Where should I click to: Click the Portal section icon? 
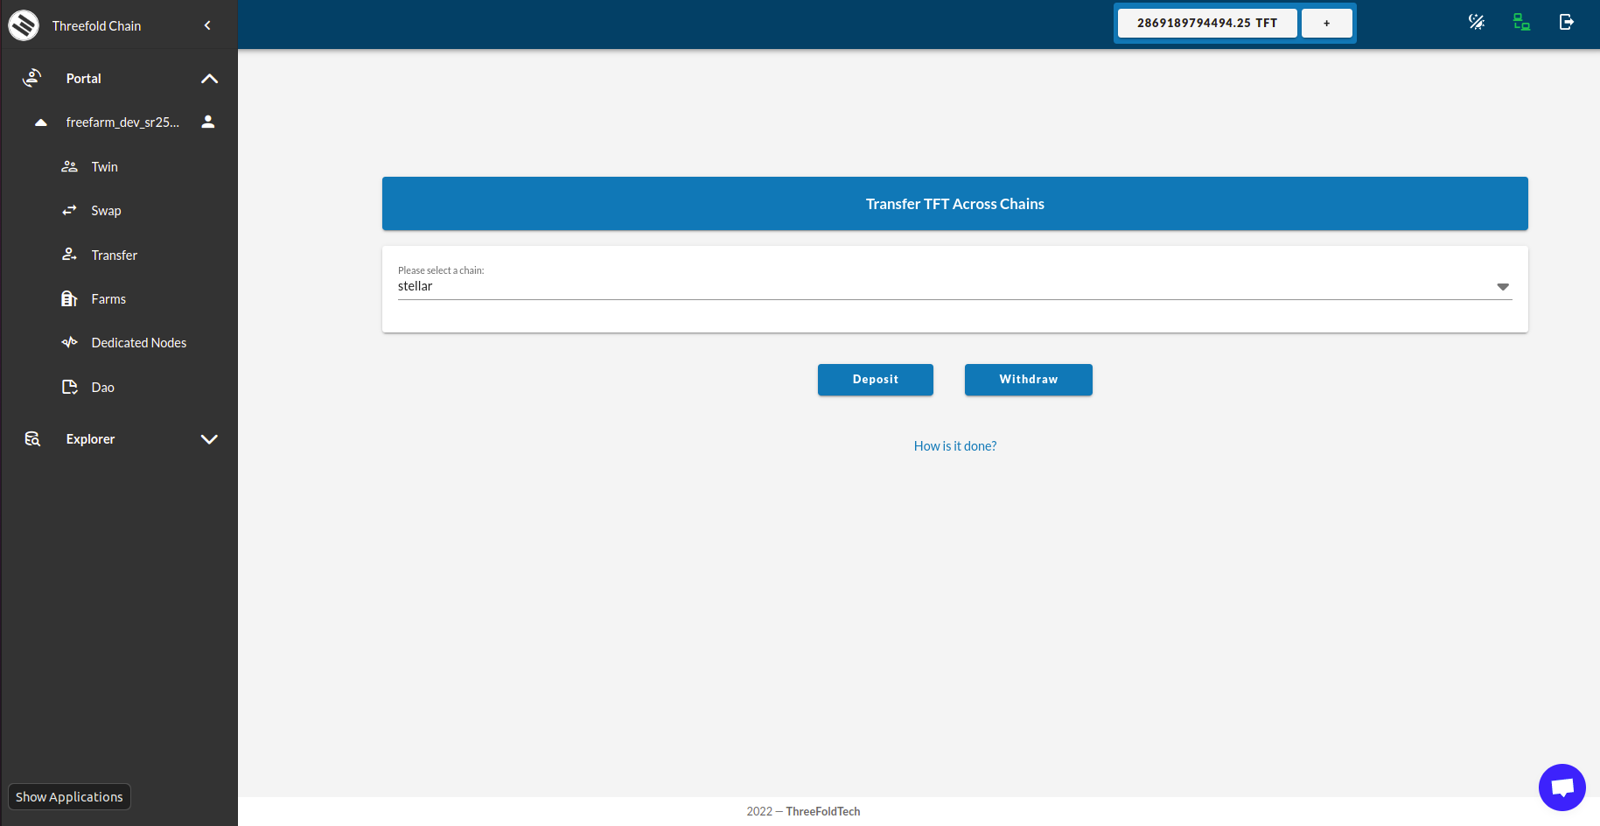pos(32,78)
